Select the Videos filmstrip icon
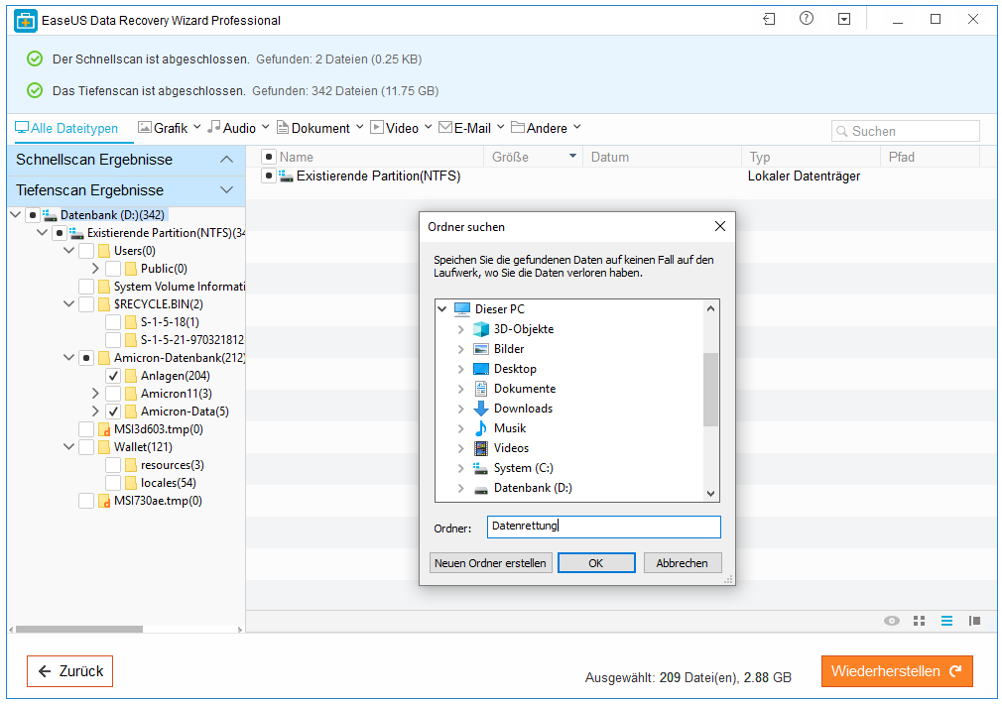The width and height of the screenshot is (1002, 706). pyautogui.click(x=480, y=448)
